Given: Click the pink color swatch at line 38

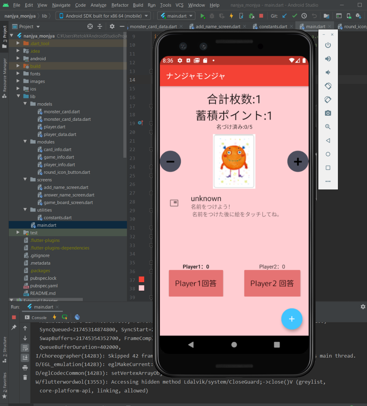Looking at the screenshot, I should pyautogui.click(x=142, y=288).
